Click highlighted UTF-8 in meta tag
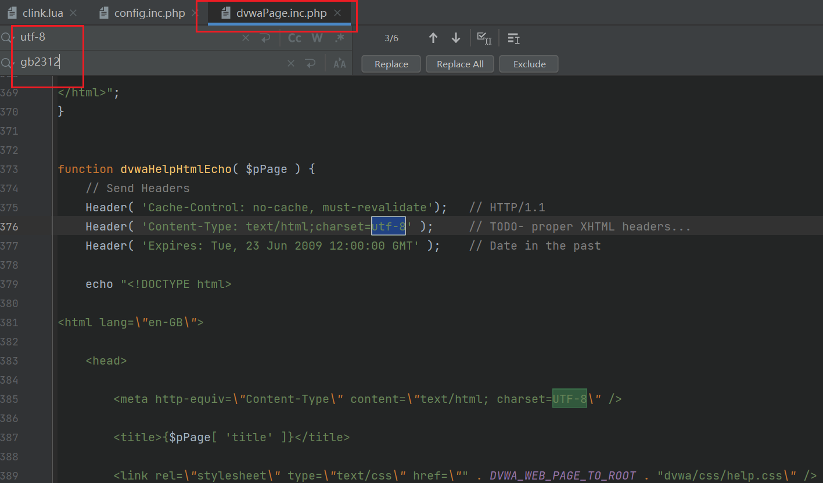The height and width of the screenshot is (483, 823). (570, 399)
